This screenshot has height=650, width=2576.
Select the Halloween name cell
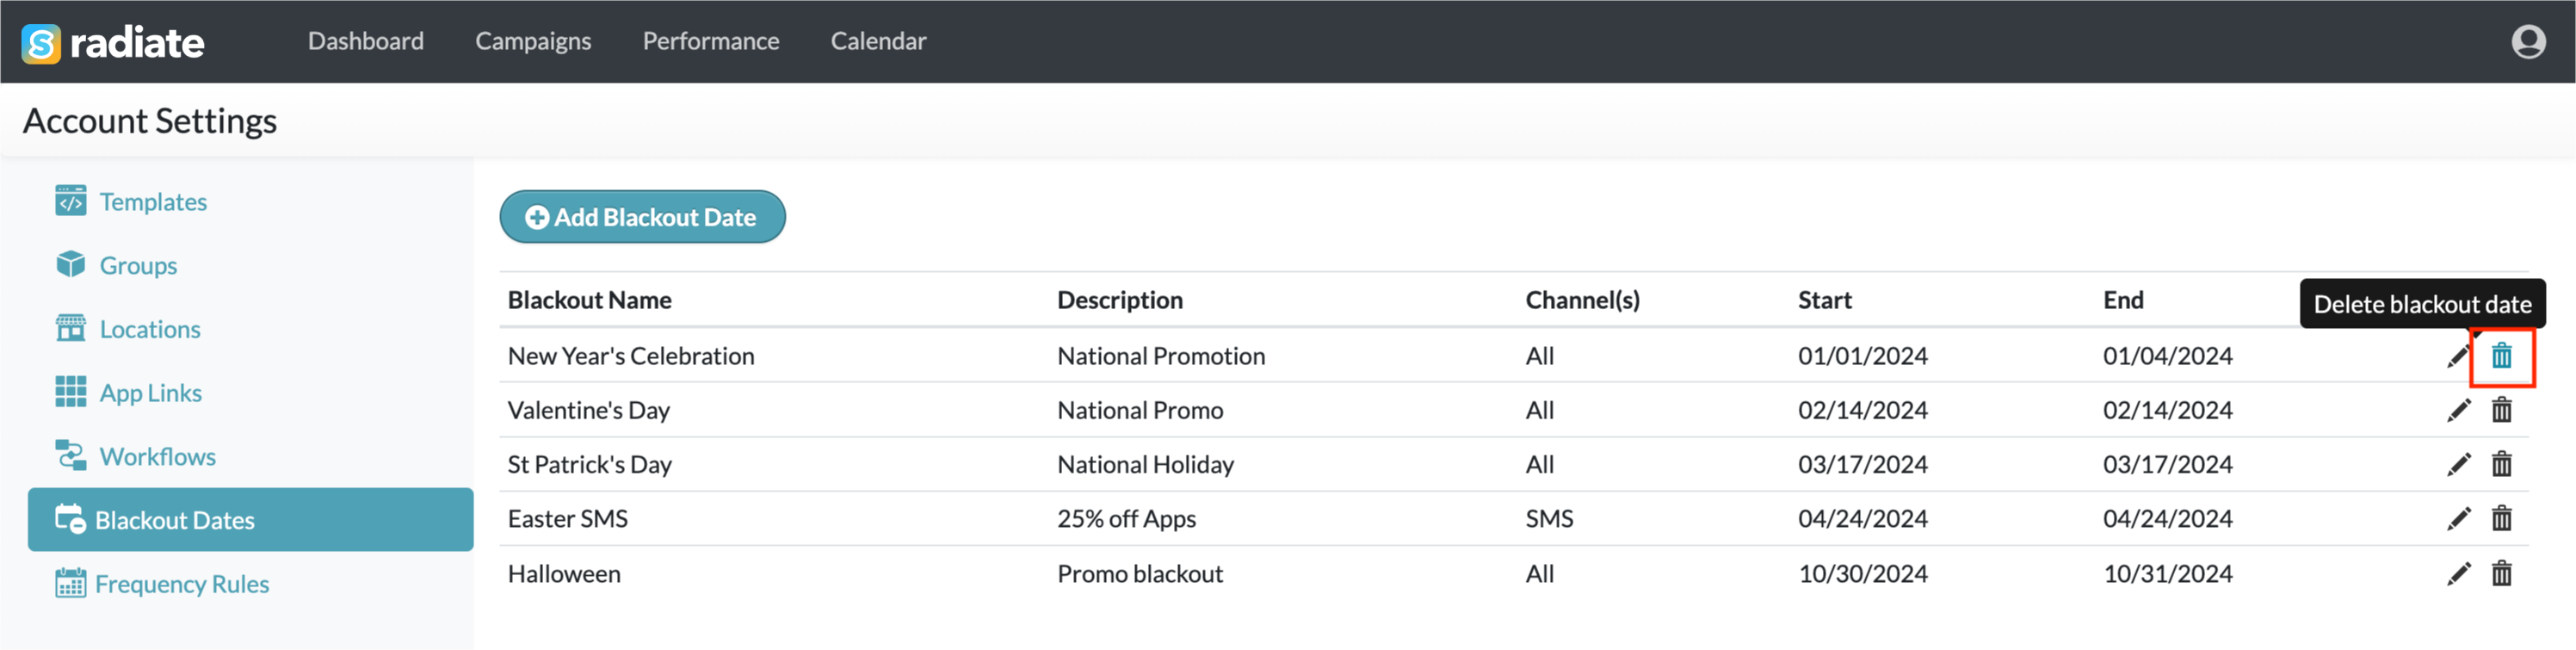564,573
